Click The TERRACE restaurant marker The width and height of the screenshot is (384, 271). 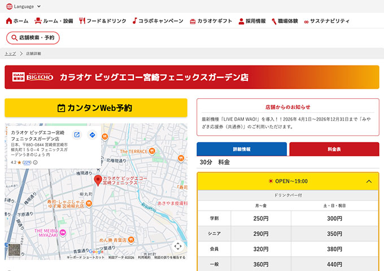(152, 151)
